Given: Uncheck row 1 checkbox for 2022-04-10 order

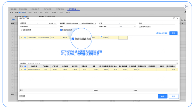Looking at the screenshot, I should pyautogui.click(x=25, y=37).
